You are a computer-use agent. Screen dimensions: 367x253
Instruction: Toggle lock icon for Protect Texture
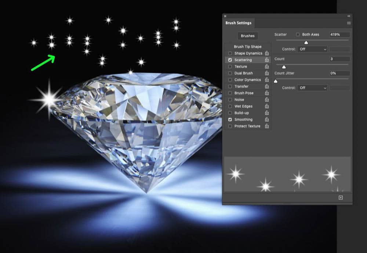(266, 126)
